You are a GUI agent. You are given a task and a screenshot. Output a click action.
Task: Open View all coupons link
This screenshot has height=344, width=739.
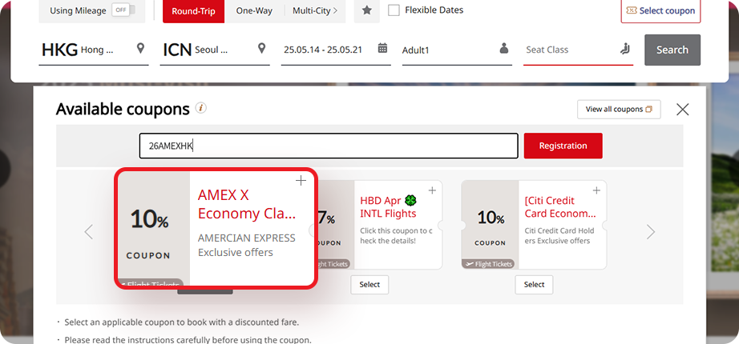click(x=619, y=110)
